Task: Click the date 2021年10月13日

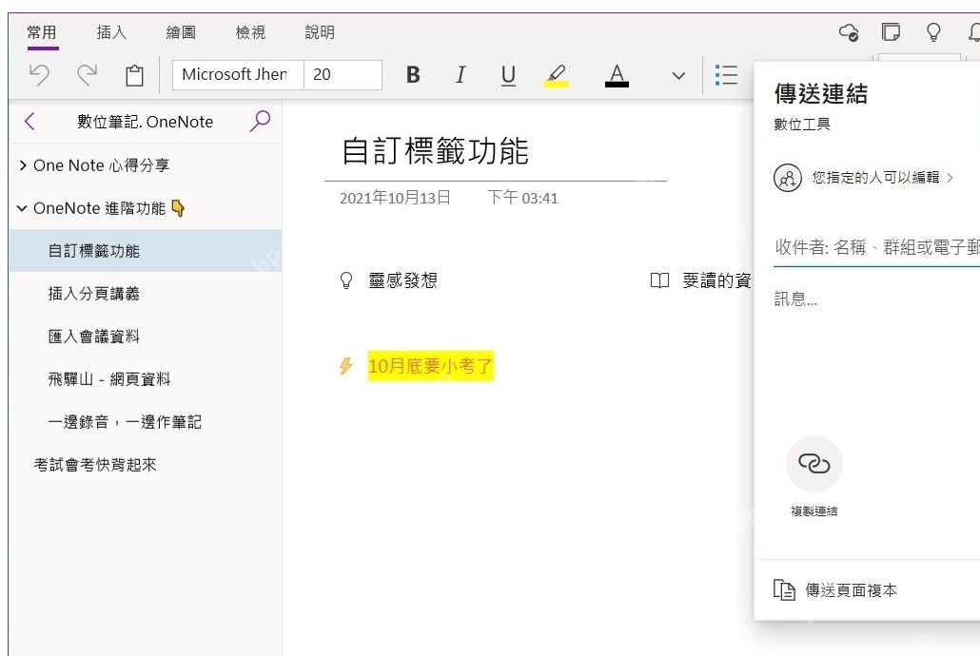Action: click(x=395, y=198)
